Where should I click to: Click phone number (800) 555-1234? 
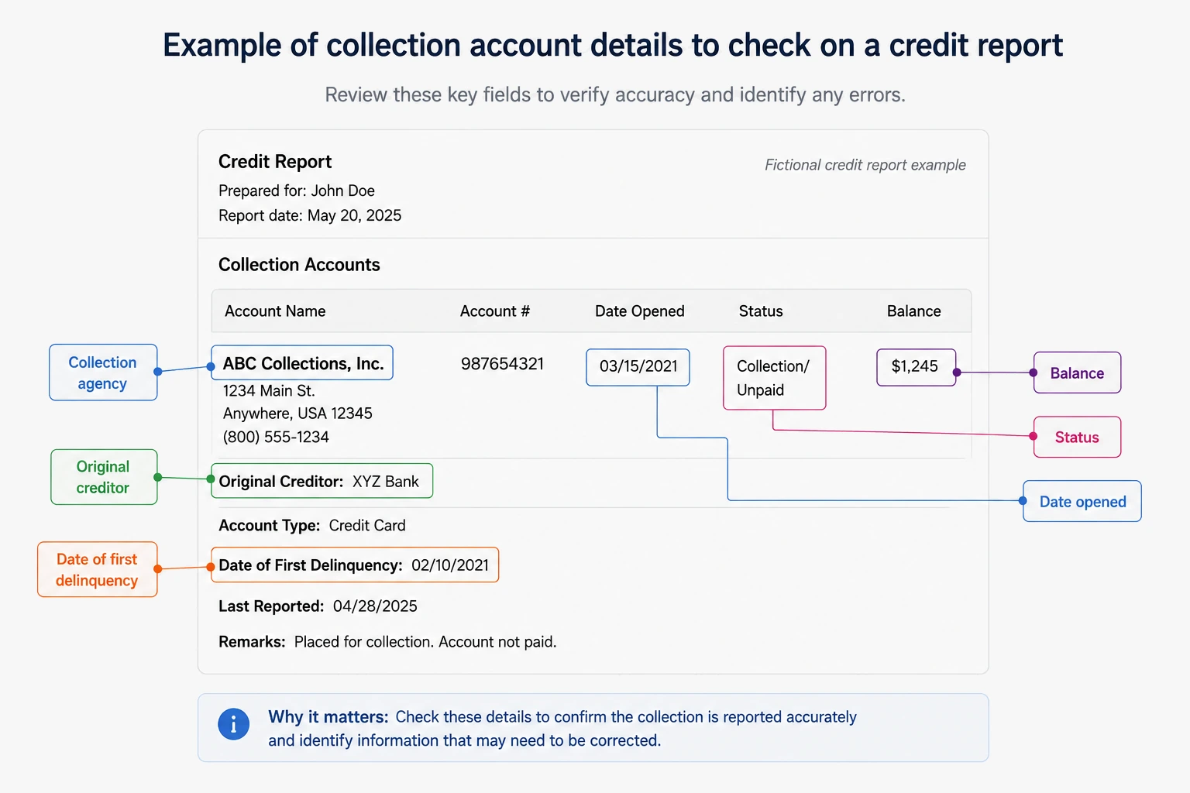[276, 437]
